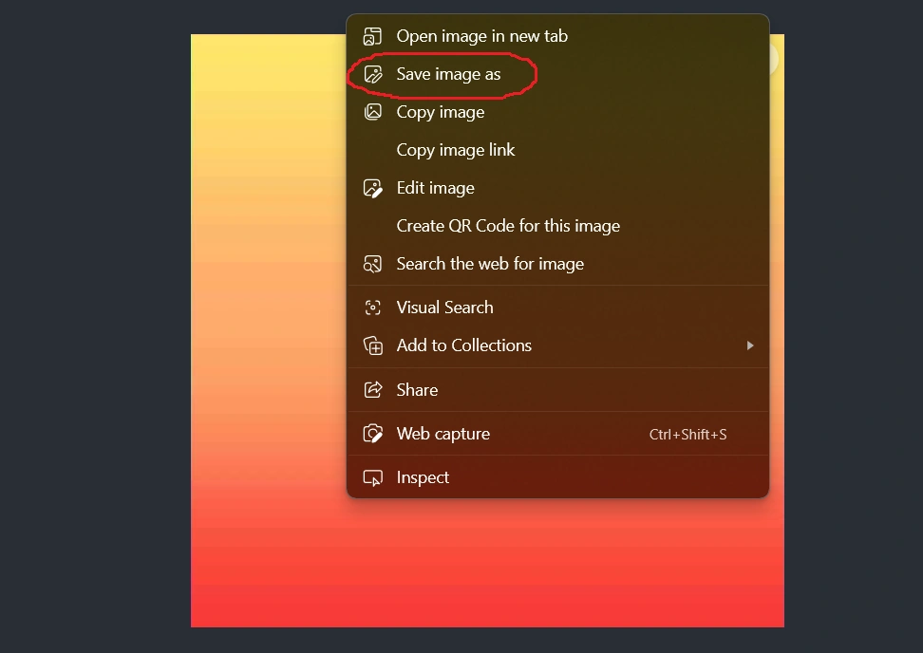Image resolution: width=923 pixels, height=653 pixels.
Task: Click the Visual Search icon
Action: coord(372,307)
